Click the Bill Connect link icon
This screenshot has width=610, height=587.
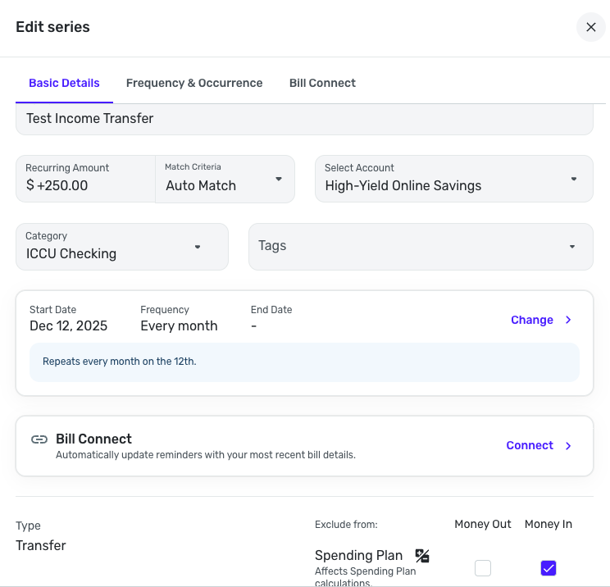(x=39, y=439)
